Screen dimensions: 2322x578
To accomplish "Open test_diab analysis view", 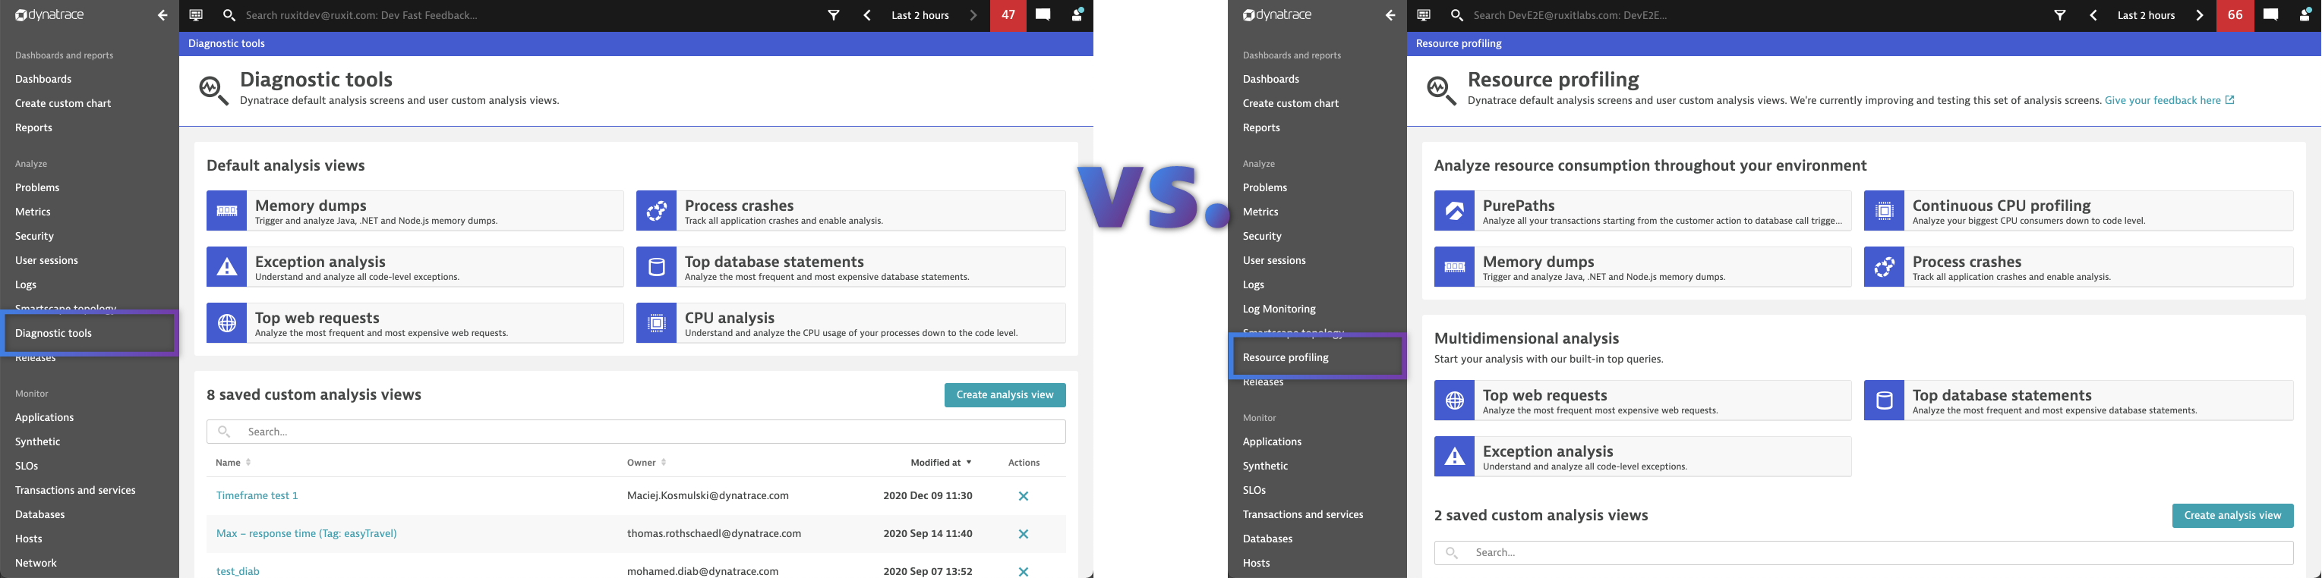I will [x=238, y=571].
